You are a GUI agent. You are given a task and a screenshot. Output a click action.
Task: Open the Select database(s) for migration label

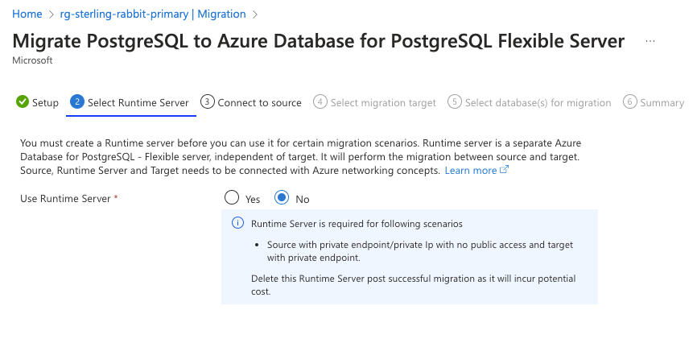pyautogui.click(x=538, y=102)
